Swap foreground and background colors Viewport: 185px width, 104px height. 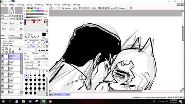47,34
